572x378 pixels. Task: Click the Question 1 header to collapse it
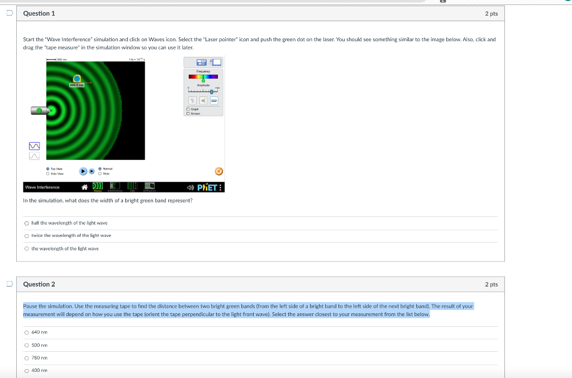tap(261, 12)
